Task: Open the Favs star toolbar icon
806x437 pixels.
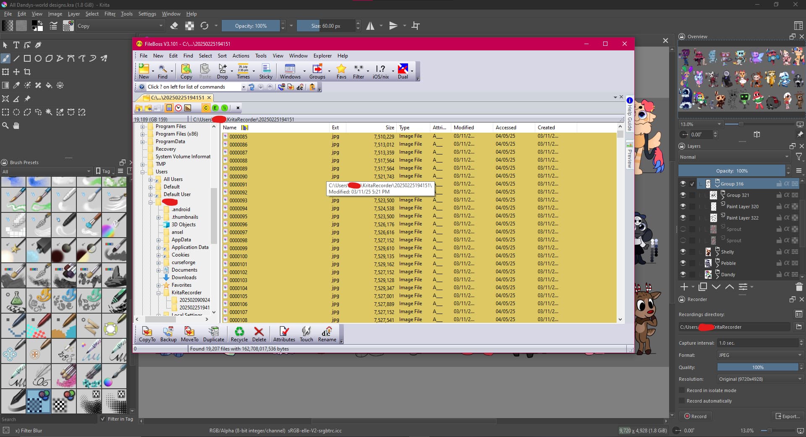Action: (x=341, y=71)
